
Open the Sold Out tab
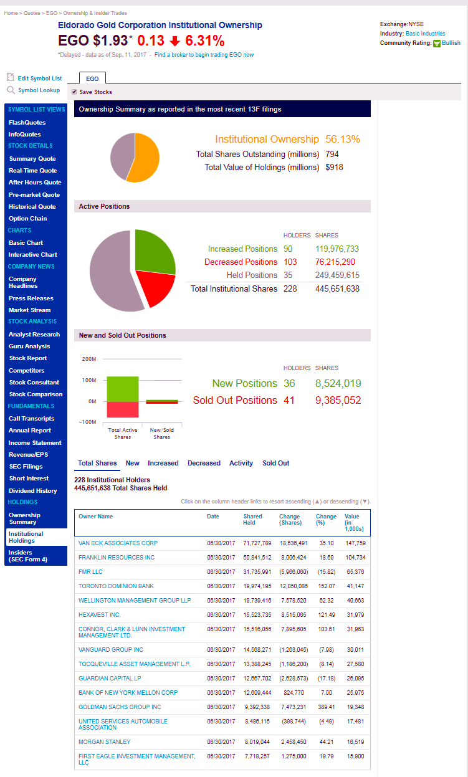click(275, 463)
